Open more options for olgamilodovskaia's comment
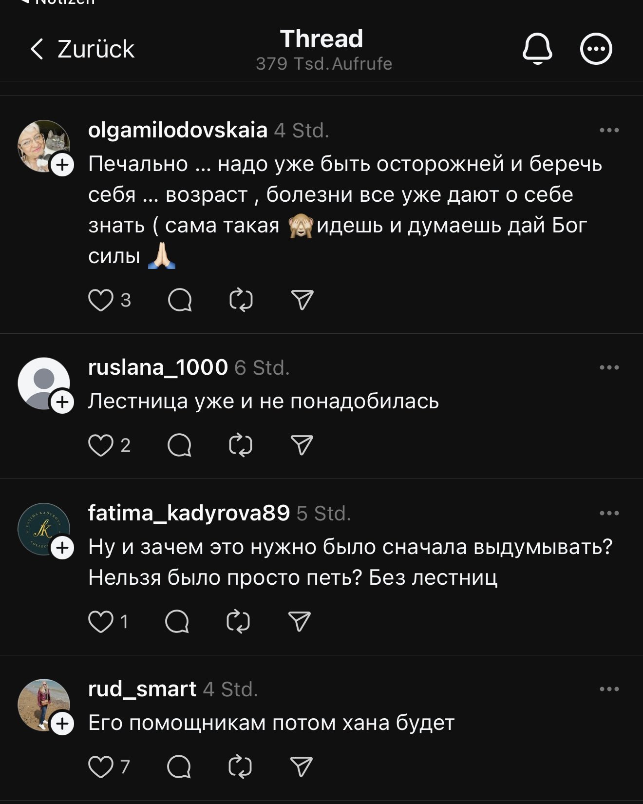 pos(609,130)
